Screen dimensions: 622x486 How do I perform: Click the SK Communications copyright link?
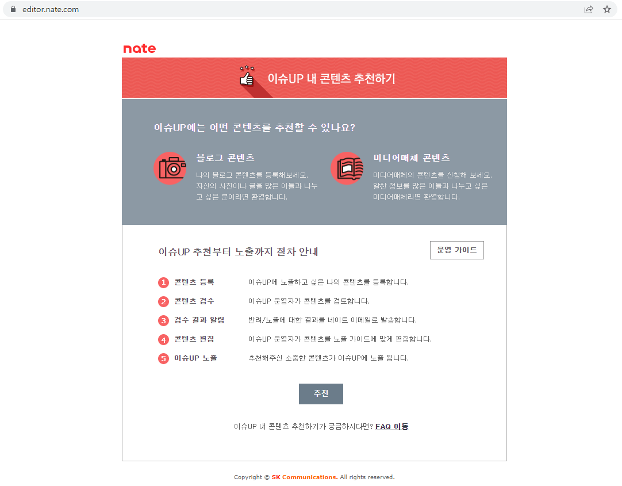point(305,477)
